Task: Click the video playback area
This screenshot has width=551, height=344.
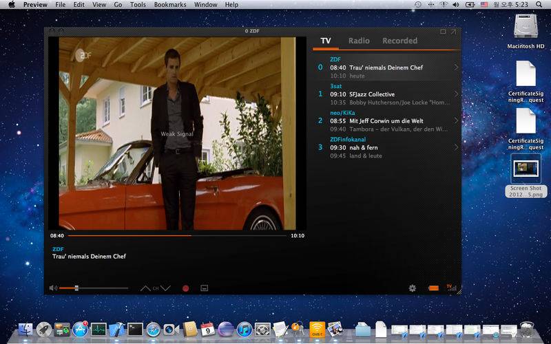Action: [177, 133]
